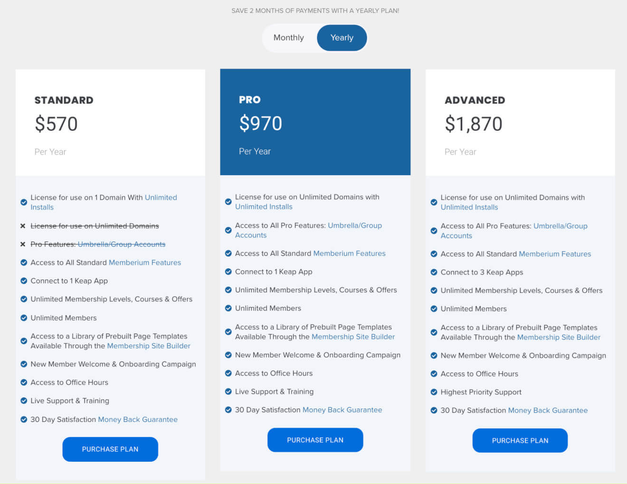Click checkmark beside Unlimited Membership Levels in Pro
Screen dimensions: 627x484
[x=228, y=289]
